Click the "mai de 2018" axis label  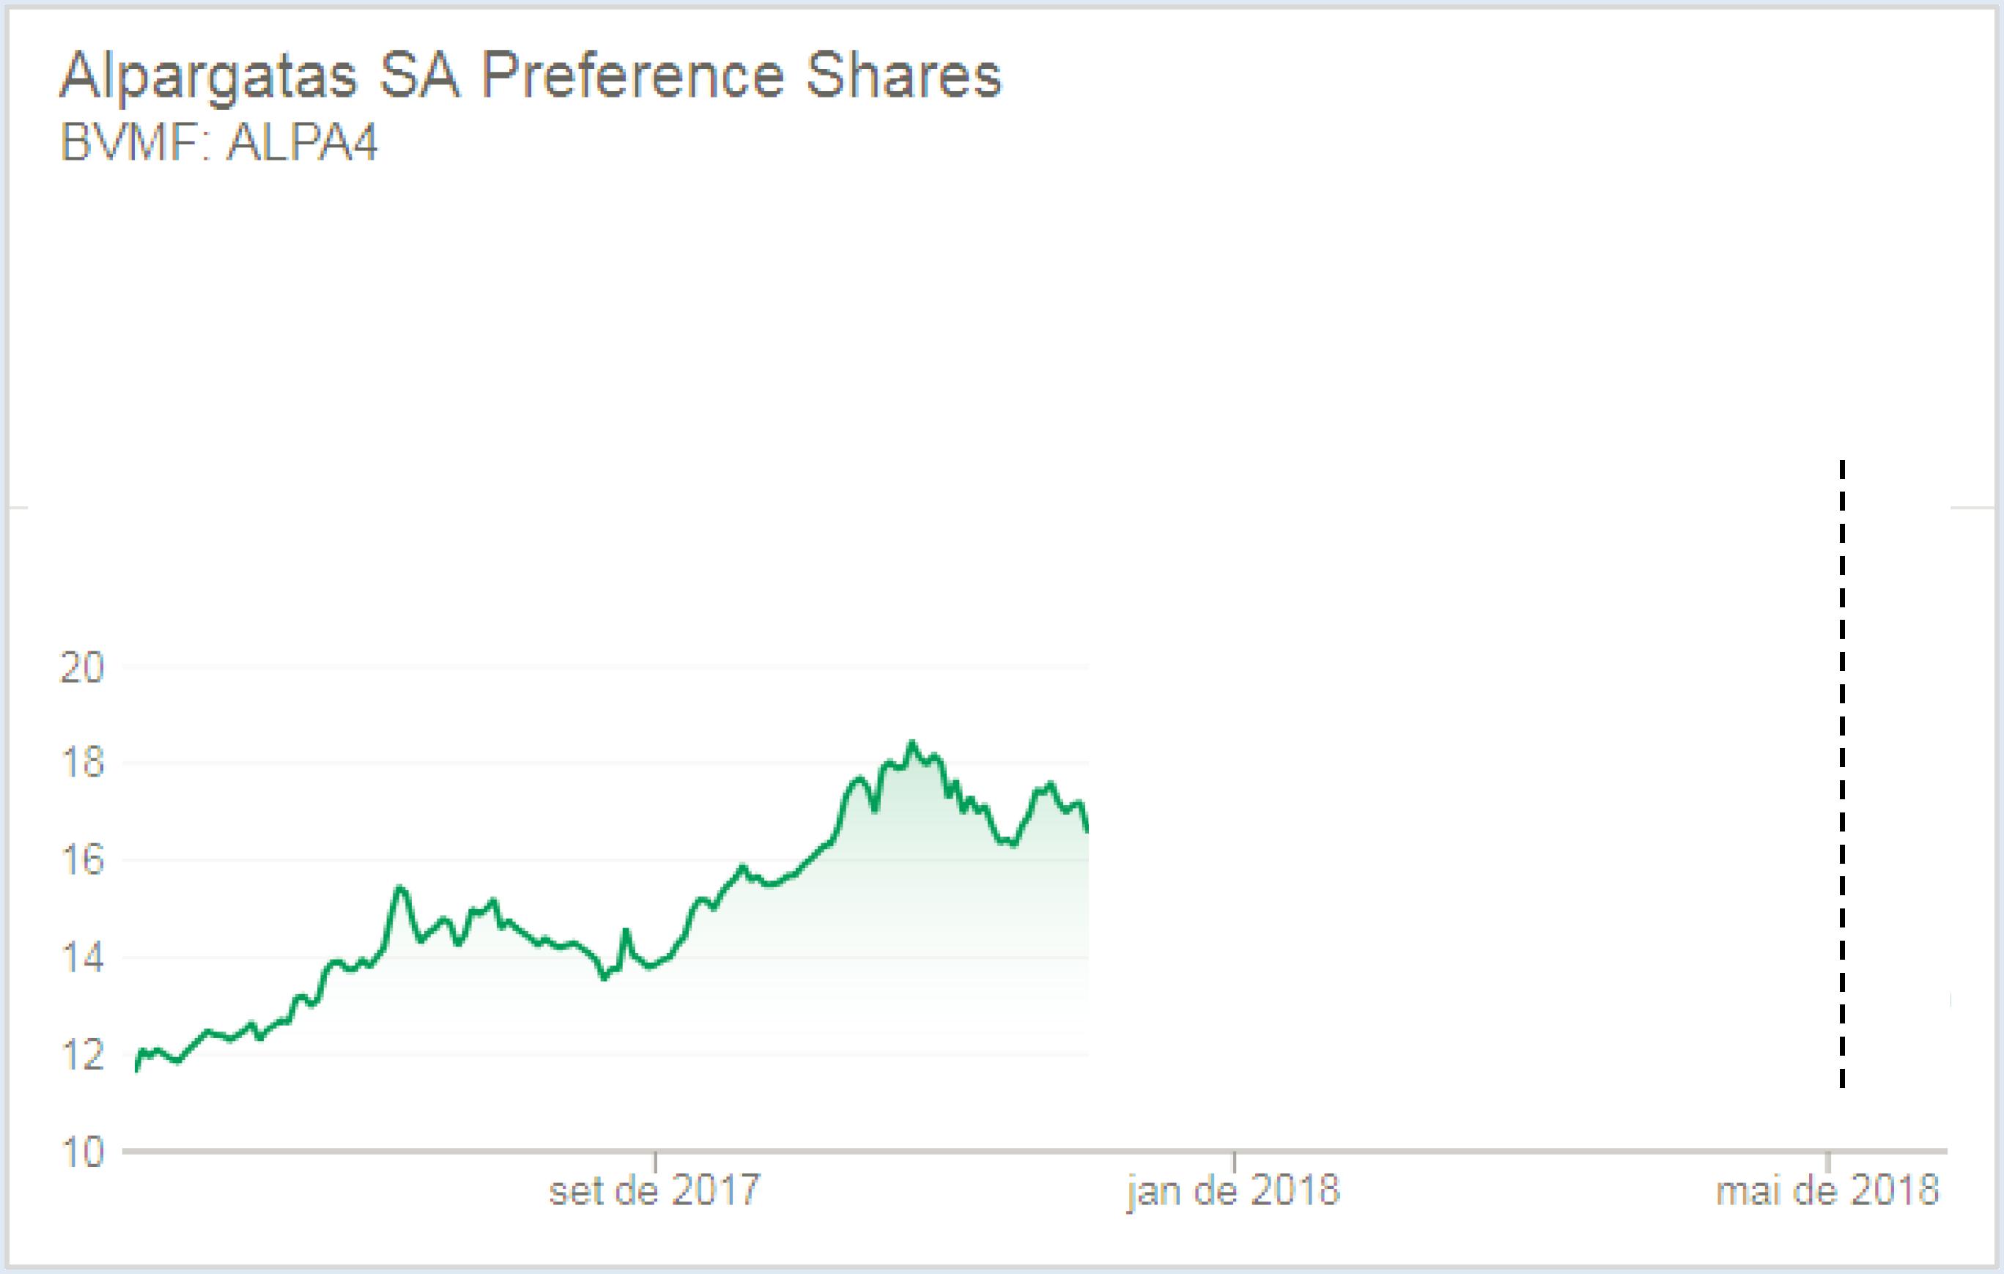click(x=1827, y=1190)
